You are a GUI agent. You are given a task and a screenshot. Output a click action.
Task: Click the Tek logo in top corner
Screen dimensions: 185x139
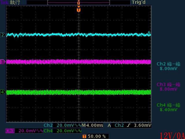pos(4,2)
